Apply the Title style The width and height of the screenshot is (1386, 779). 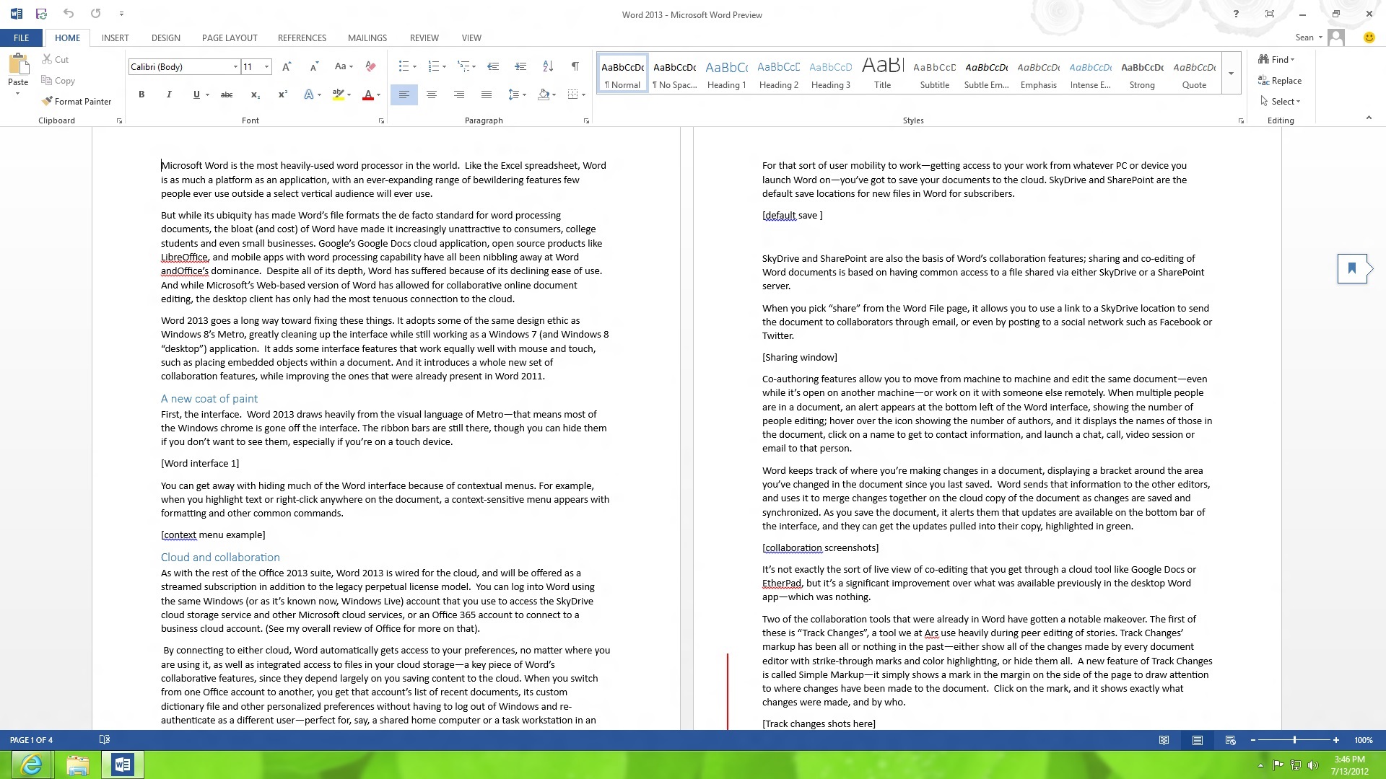(883, 74)
